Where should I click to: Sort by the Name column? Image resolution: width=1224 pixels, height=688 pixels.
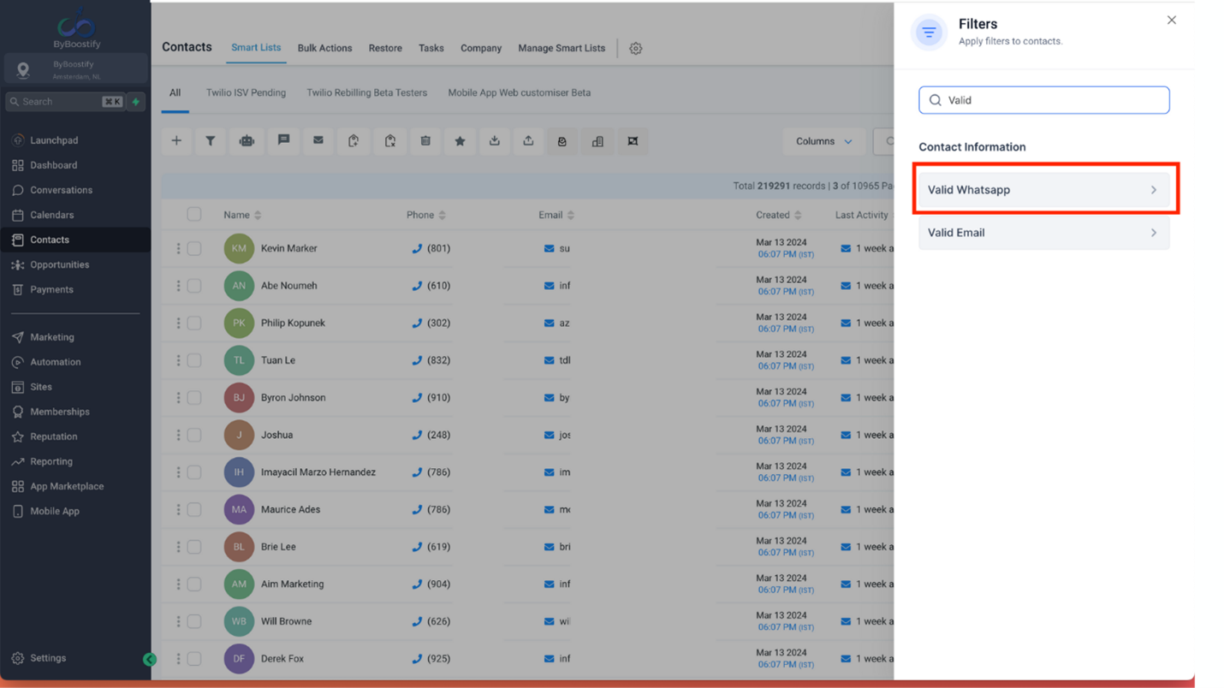tap(242, 216)
